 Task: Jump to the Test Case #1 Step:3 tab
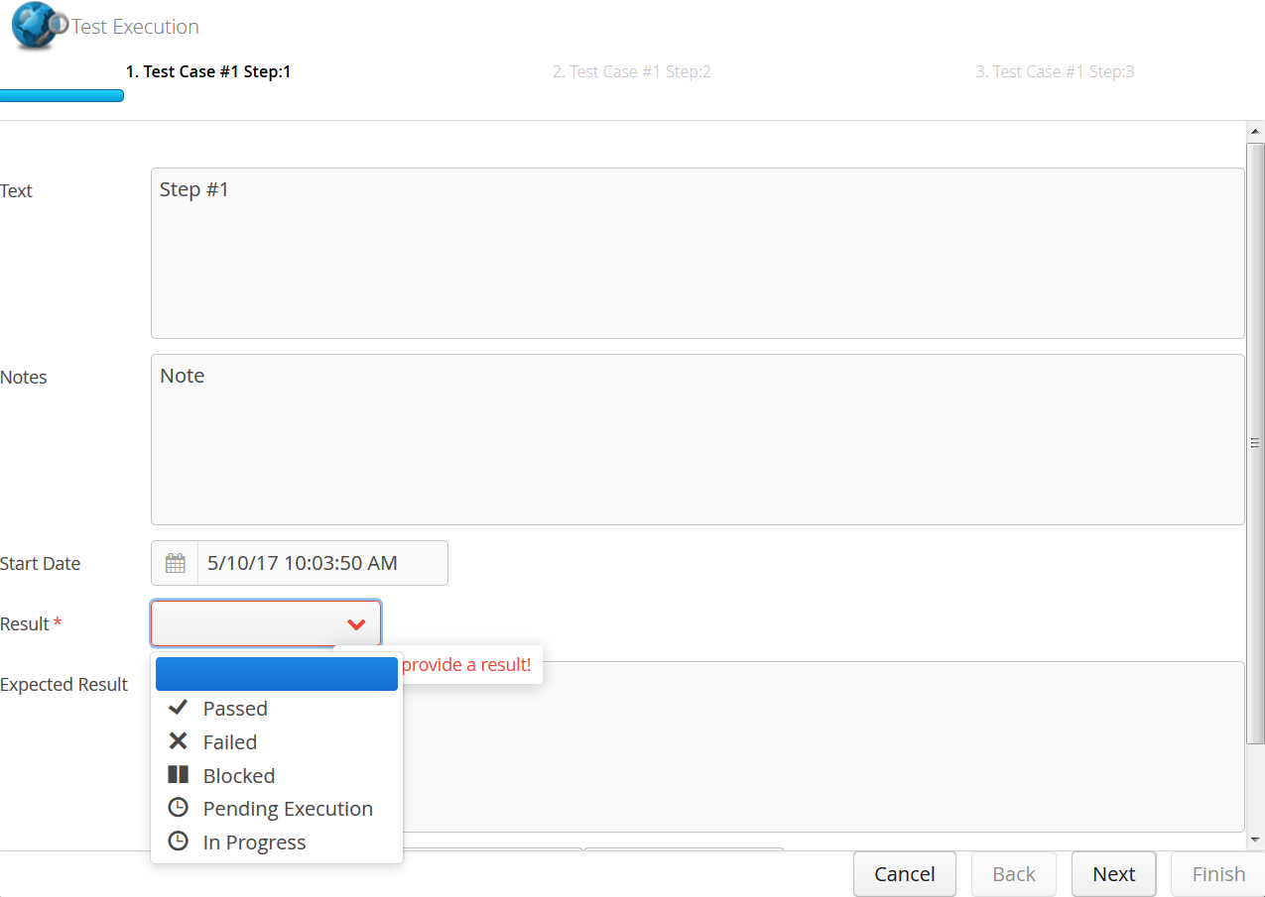1055,71
